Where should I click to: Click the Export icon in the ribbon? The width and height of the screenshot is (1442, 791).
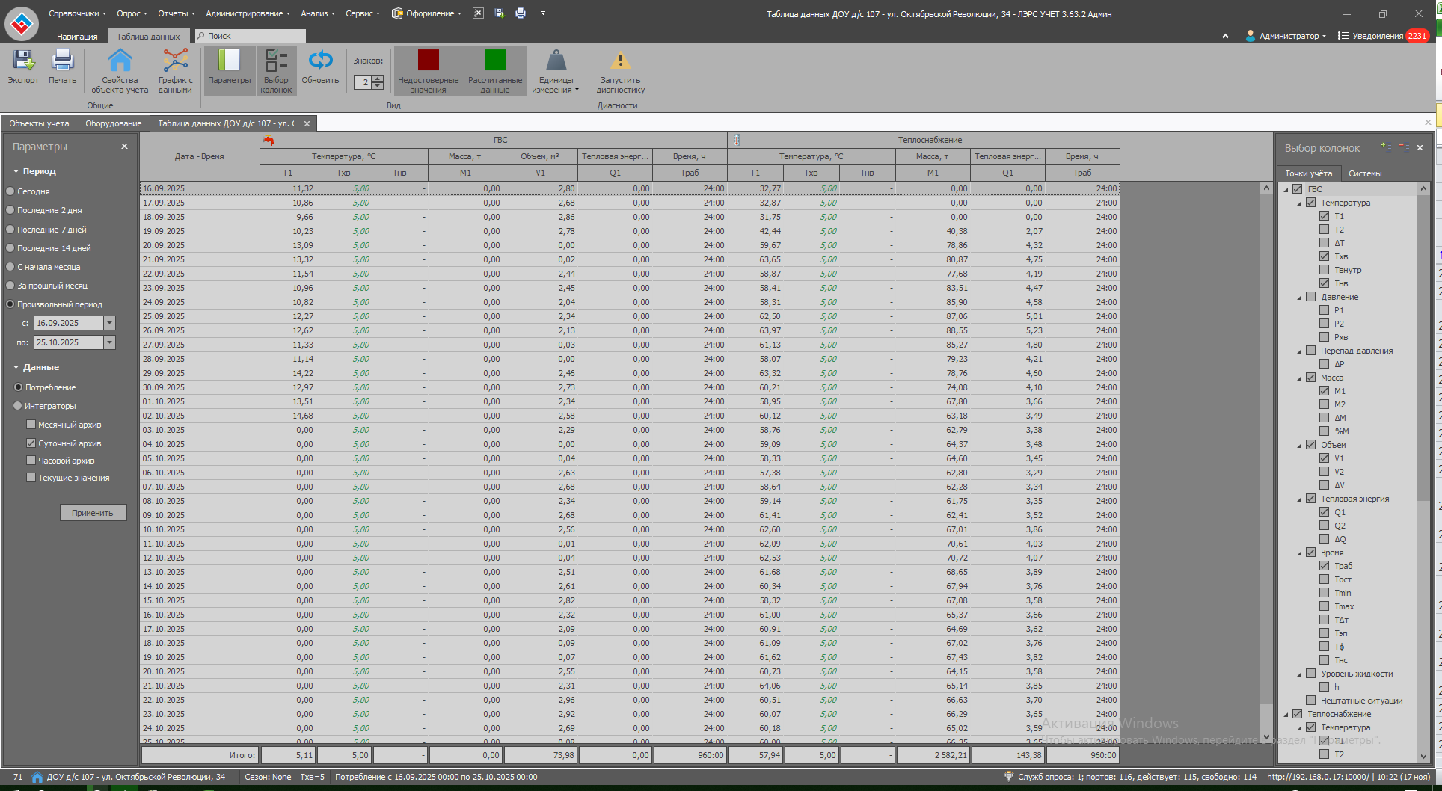23,61
